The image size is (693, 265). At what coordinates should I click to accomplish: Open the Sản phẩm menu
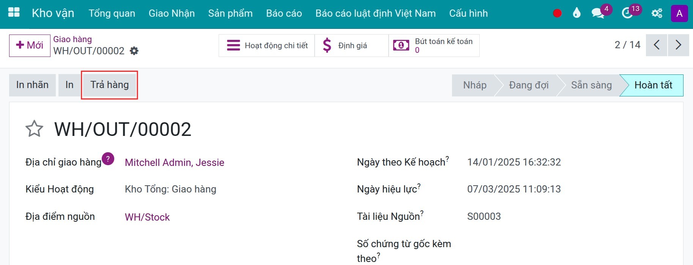[230, 13]
